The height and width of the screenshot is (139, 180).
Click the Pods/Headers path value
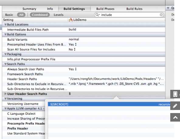tap(116, 79)
